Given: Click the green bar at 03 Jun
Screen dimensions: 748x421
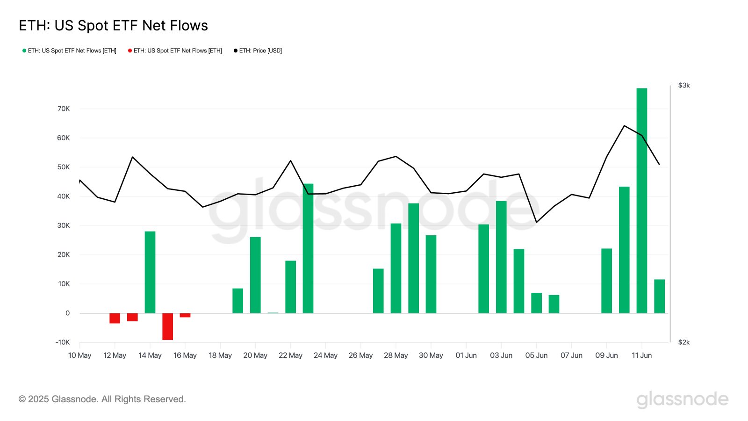Looking at the screenshot, I should (x=501, y=257).
